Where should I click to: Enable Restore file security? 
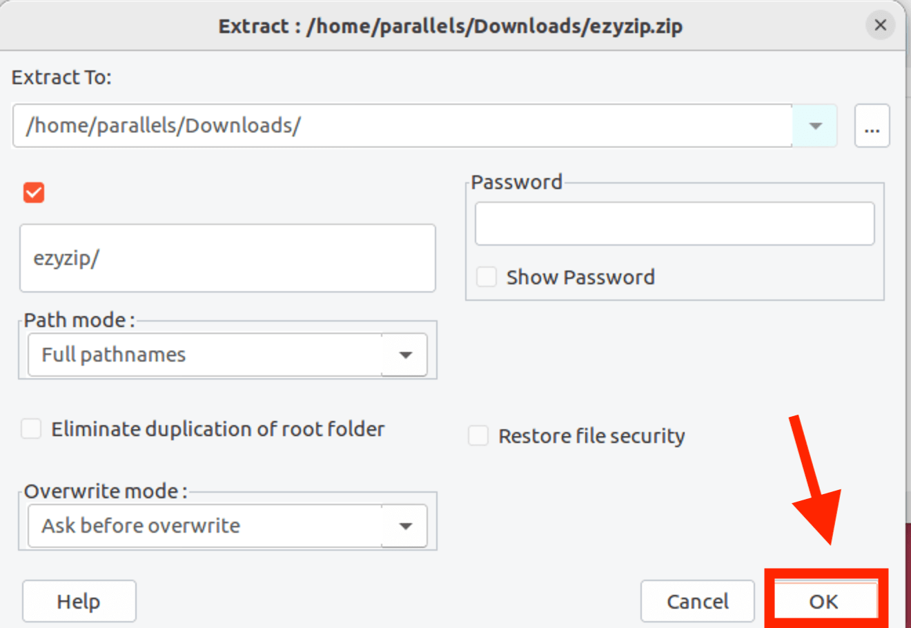click(x=478, y=435)
